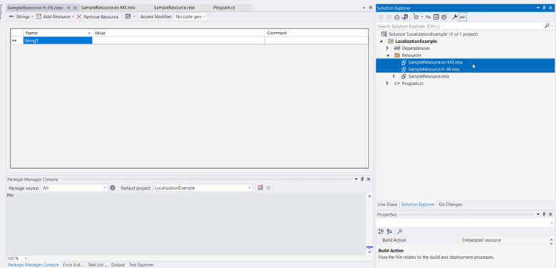The width and height of the screenshot is (556, 268).
Task: Open Properties wrench in Solution Explorer toolbar
Action: pyautogui.click(x=455, y=17)
